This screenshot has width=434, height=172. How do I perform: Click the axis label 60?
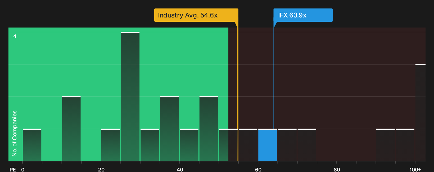258,169
